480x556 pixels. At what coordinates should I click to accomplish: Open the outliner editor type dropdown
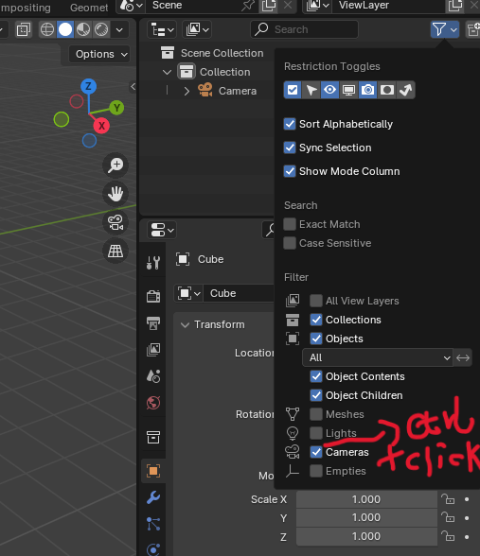pos(162,29)
